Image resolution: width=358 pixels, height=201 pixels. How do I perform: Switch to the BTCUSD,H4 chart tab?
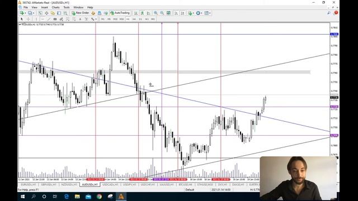(185, 184)
